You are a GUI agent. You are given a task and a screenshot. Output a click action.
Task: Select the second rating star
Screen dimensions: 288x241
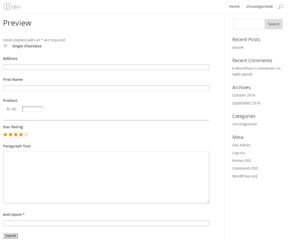11,135
